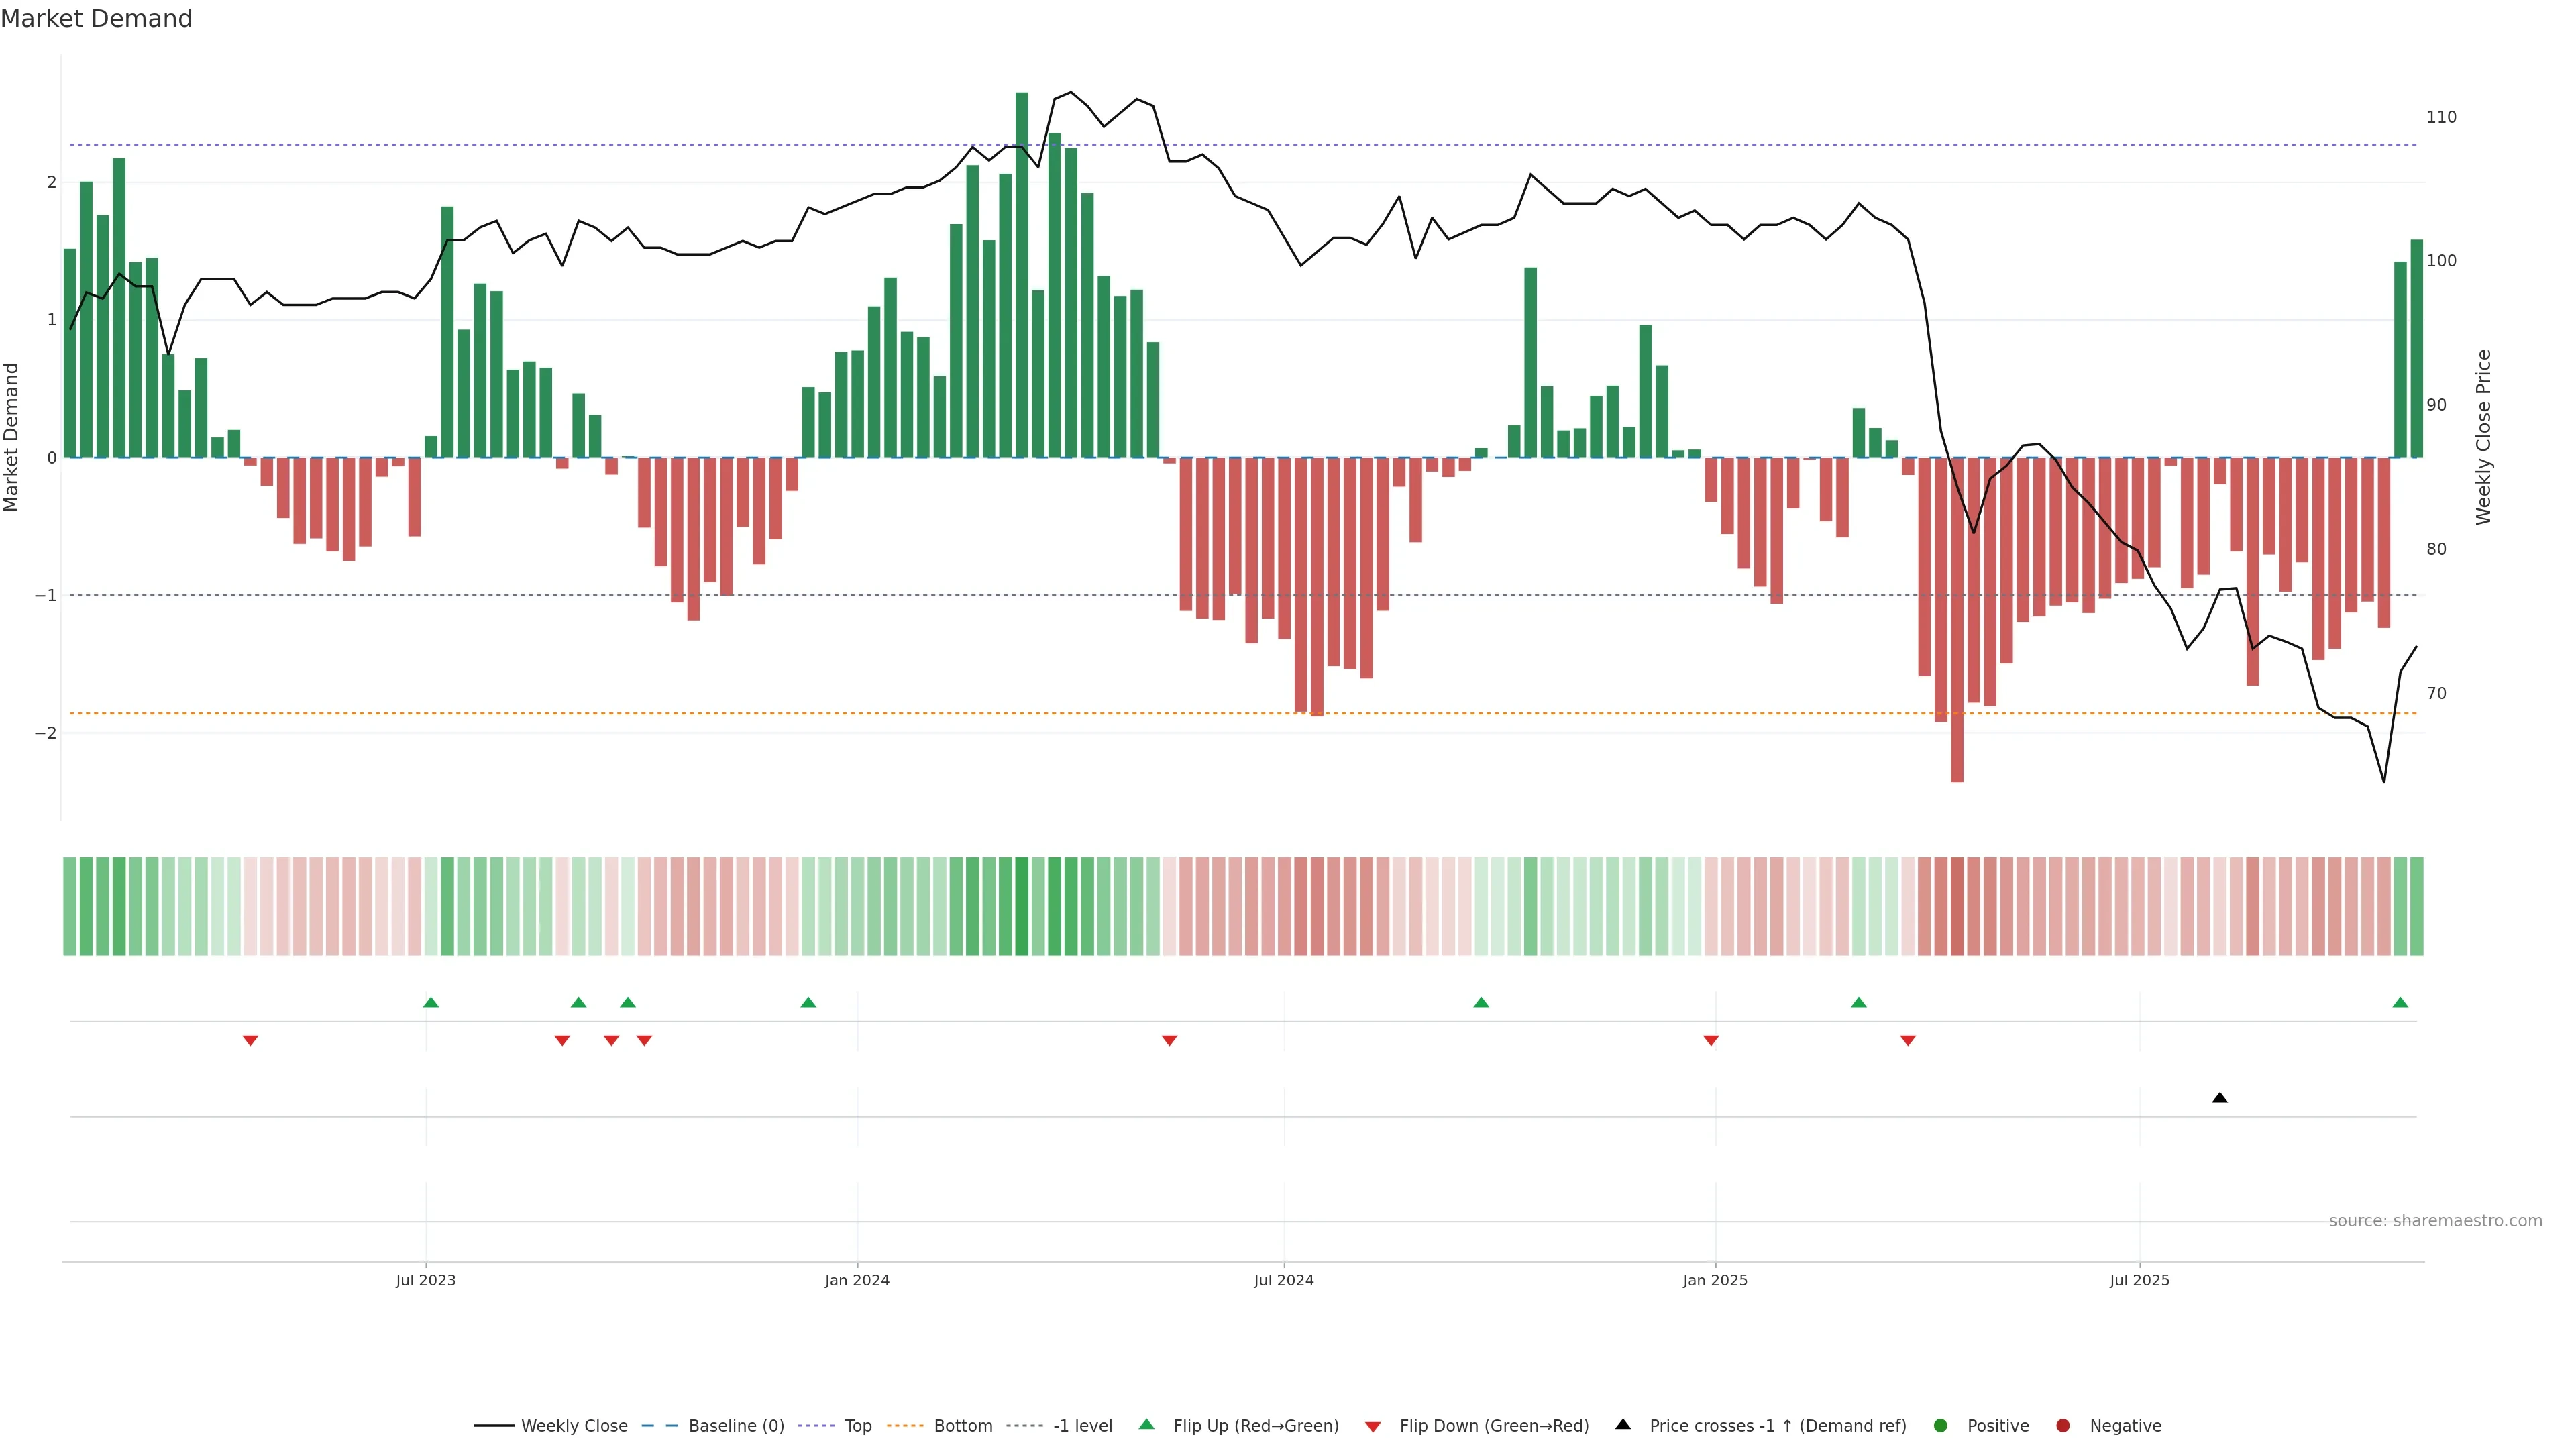Click the last green flip-up marker at the right end
The image size is (2576, 1449).
(x=2400, y=1003)
